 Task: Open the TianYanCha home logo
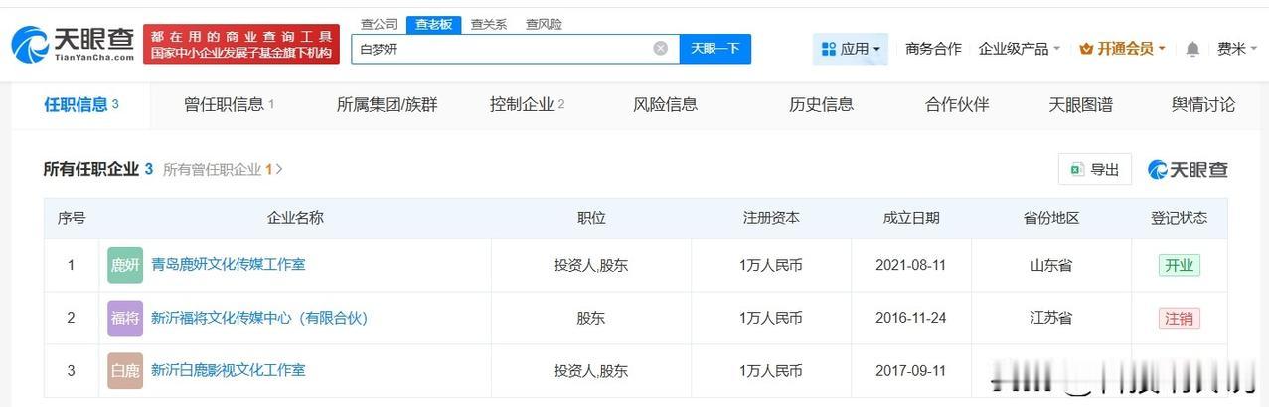click(73, 45)
